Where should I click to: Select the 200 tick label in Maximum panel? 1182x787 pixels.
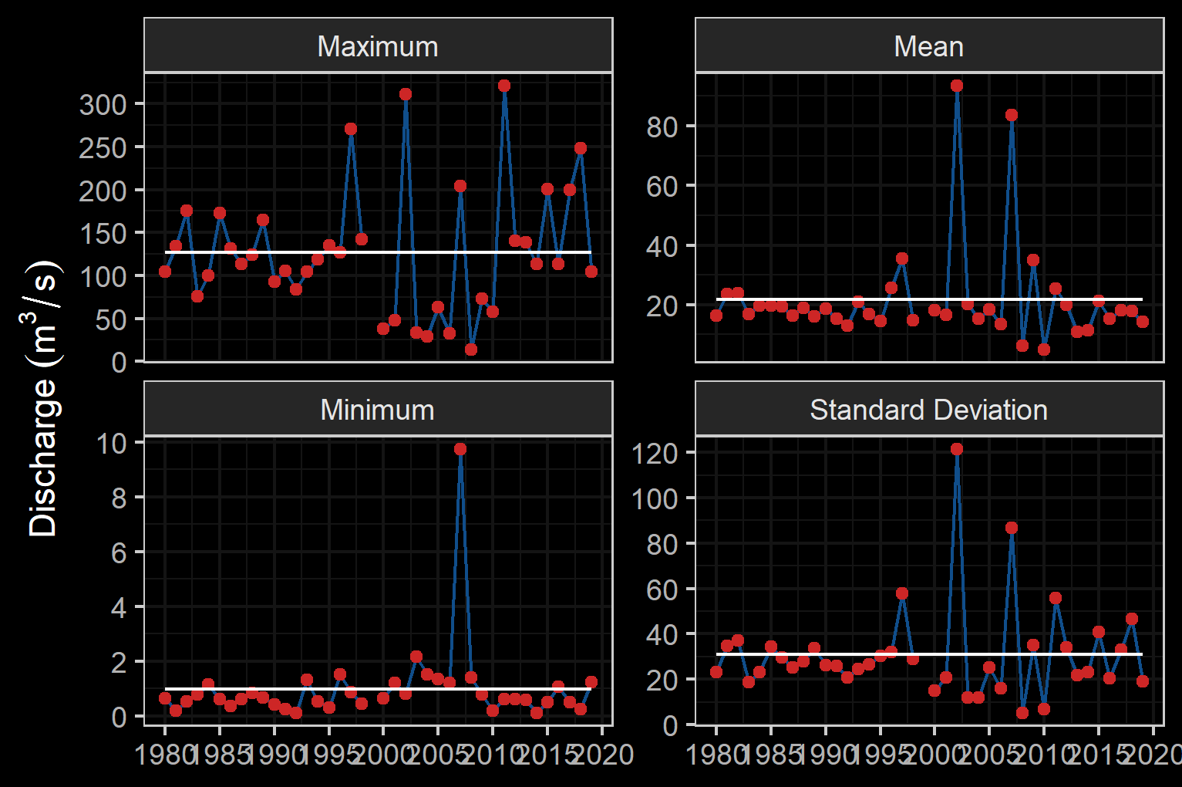pos(103,191)
